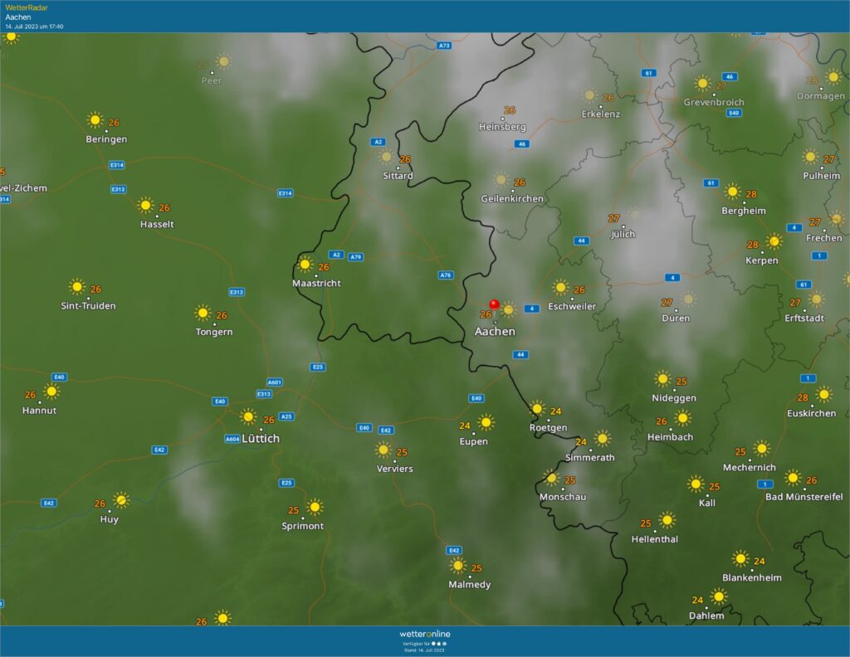
Task: Click the Lüttich city label
Action: [261, 438]
